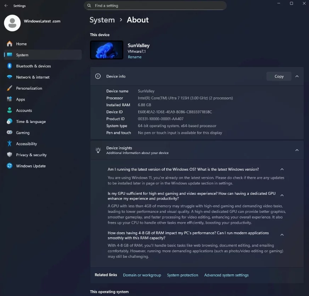Click the This operating system heading
Image resolution: width=309 pixels, height=296 pixels.
coord(109,292)
